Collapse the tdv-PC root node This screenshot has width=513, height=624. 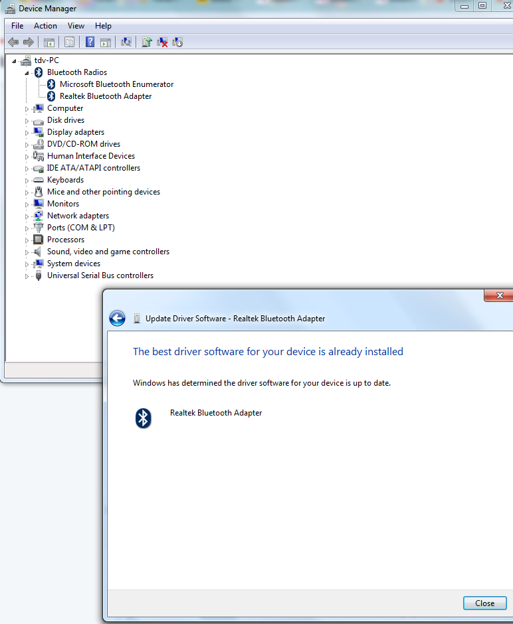pyautogui.click(x=15, y=61)
